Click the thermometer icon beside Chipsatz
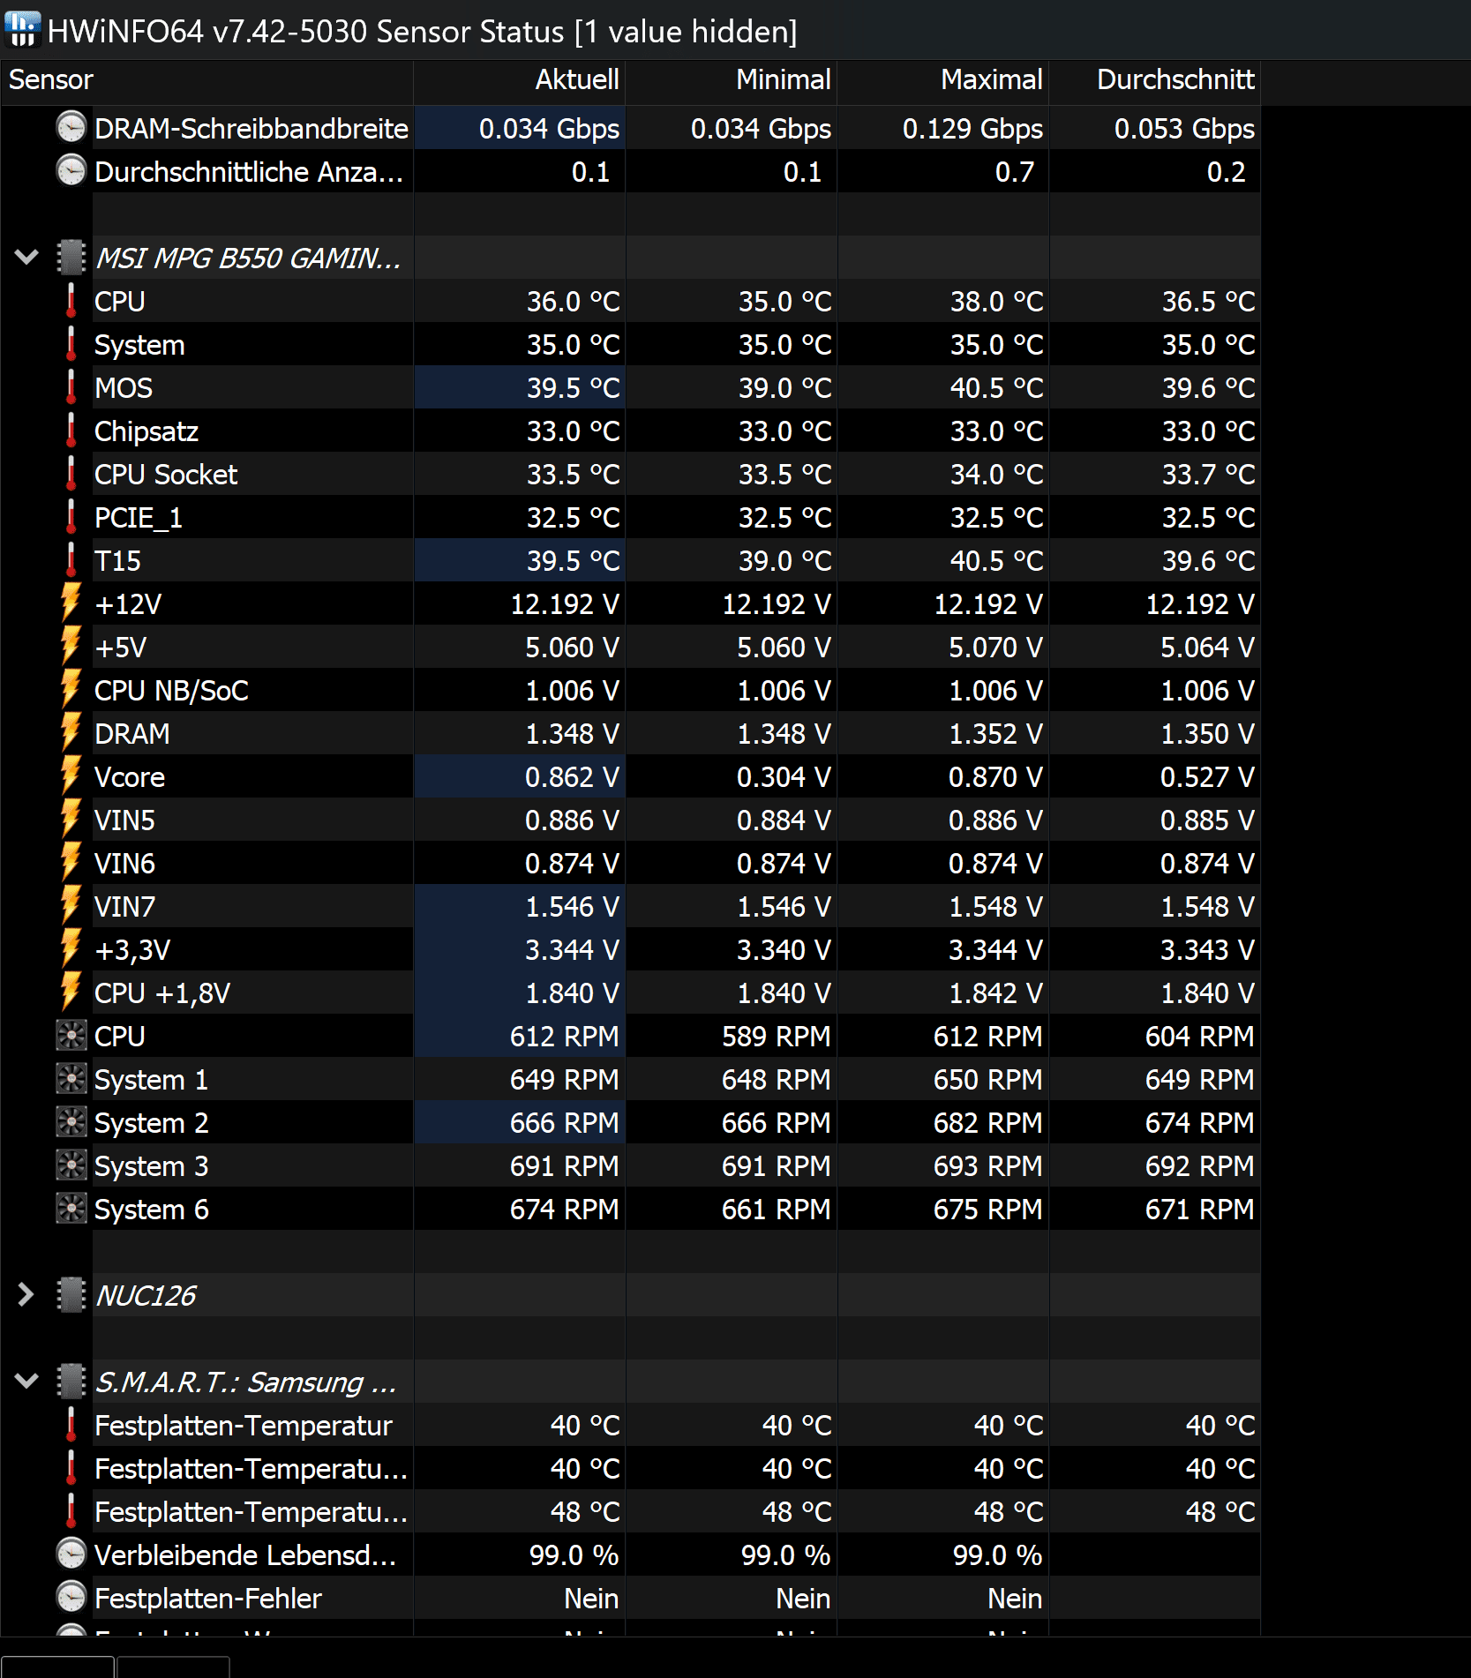This screenshot has height=1678, width=1471. [x=71, y=431]
